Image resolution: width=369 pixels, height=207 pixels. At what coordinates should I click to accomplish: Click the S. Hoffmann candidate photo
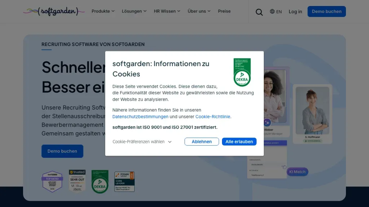312,111
